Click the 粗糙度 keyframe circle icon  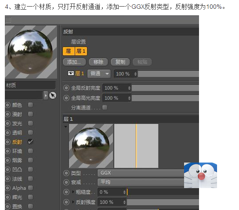66,192
